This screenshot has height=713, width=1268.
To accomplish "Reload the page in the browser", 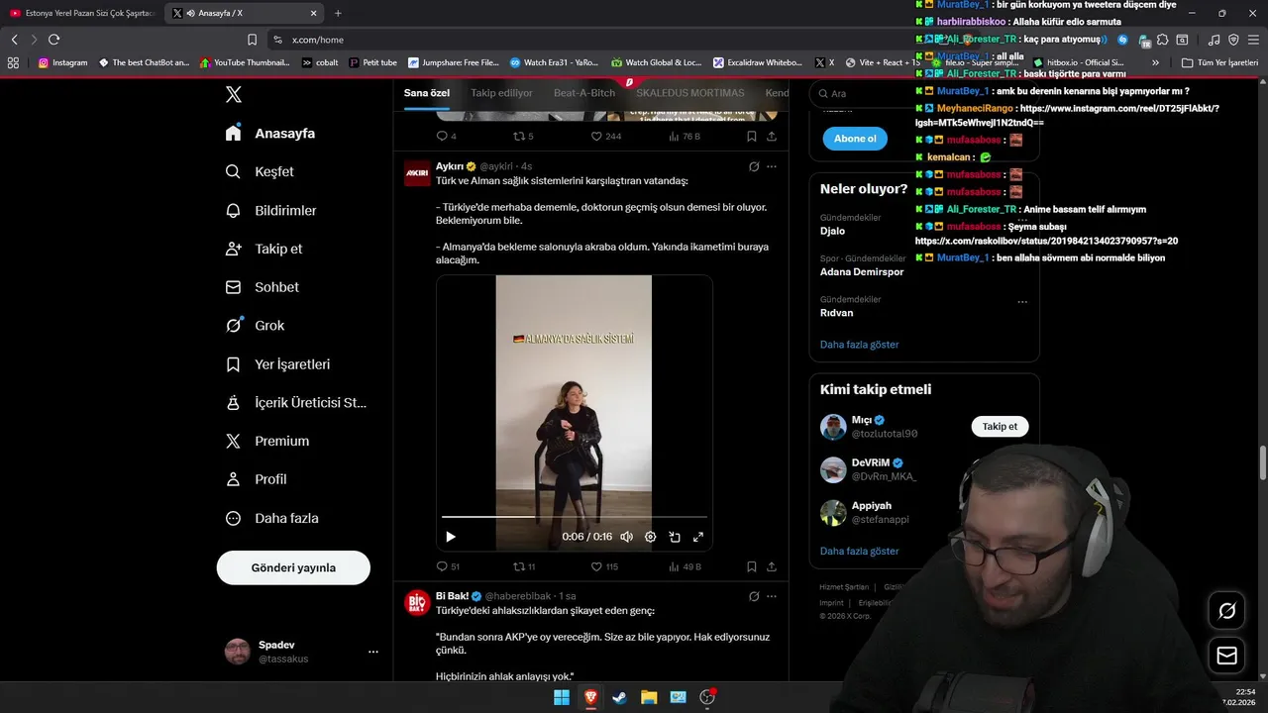I will click(53, 40).
